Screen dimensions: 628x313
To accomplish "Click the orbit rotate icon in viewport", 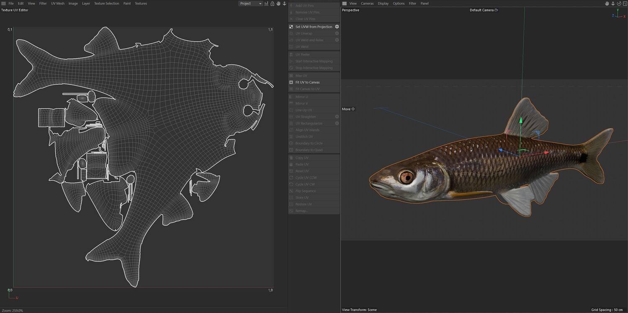I will tap(618, 3).
